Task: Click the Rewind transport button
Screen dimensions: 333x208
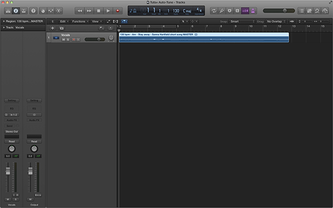Action: click(x=79, y=11)
